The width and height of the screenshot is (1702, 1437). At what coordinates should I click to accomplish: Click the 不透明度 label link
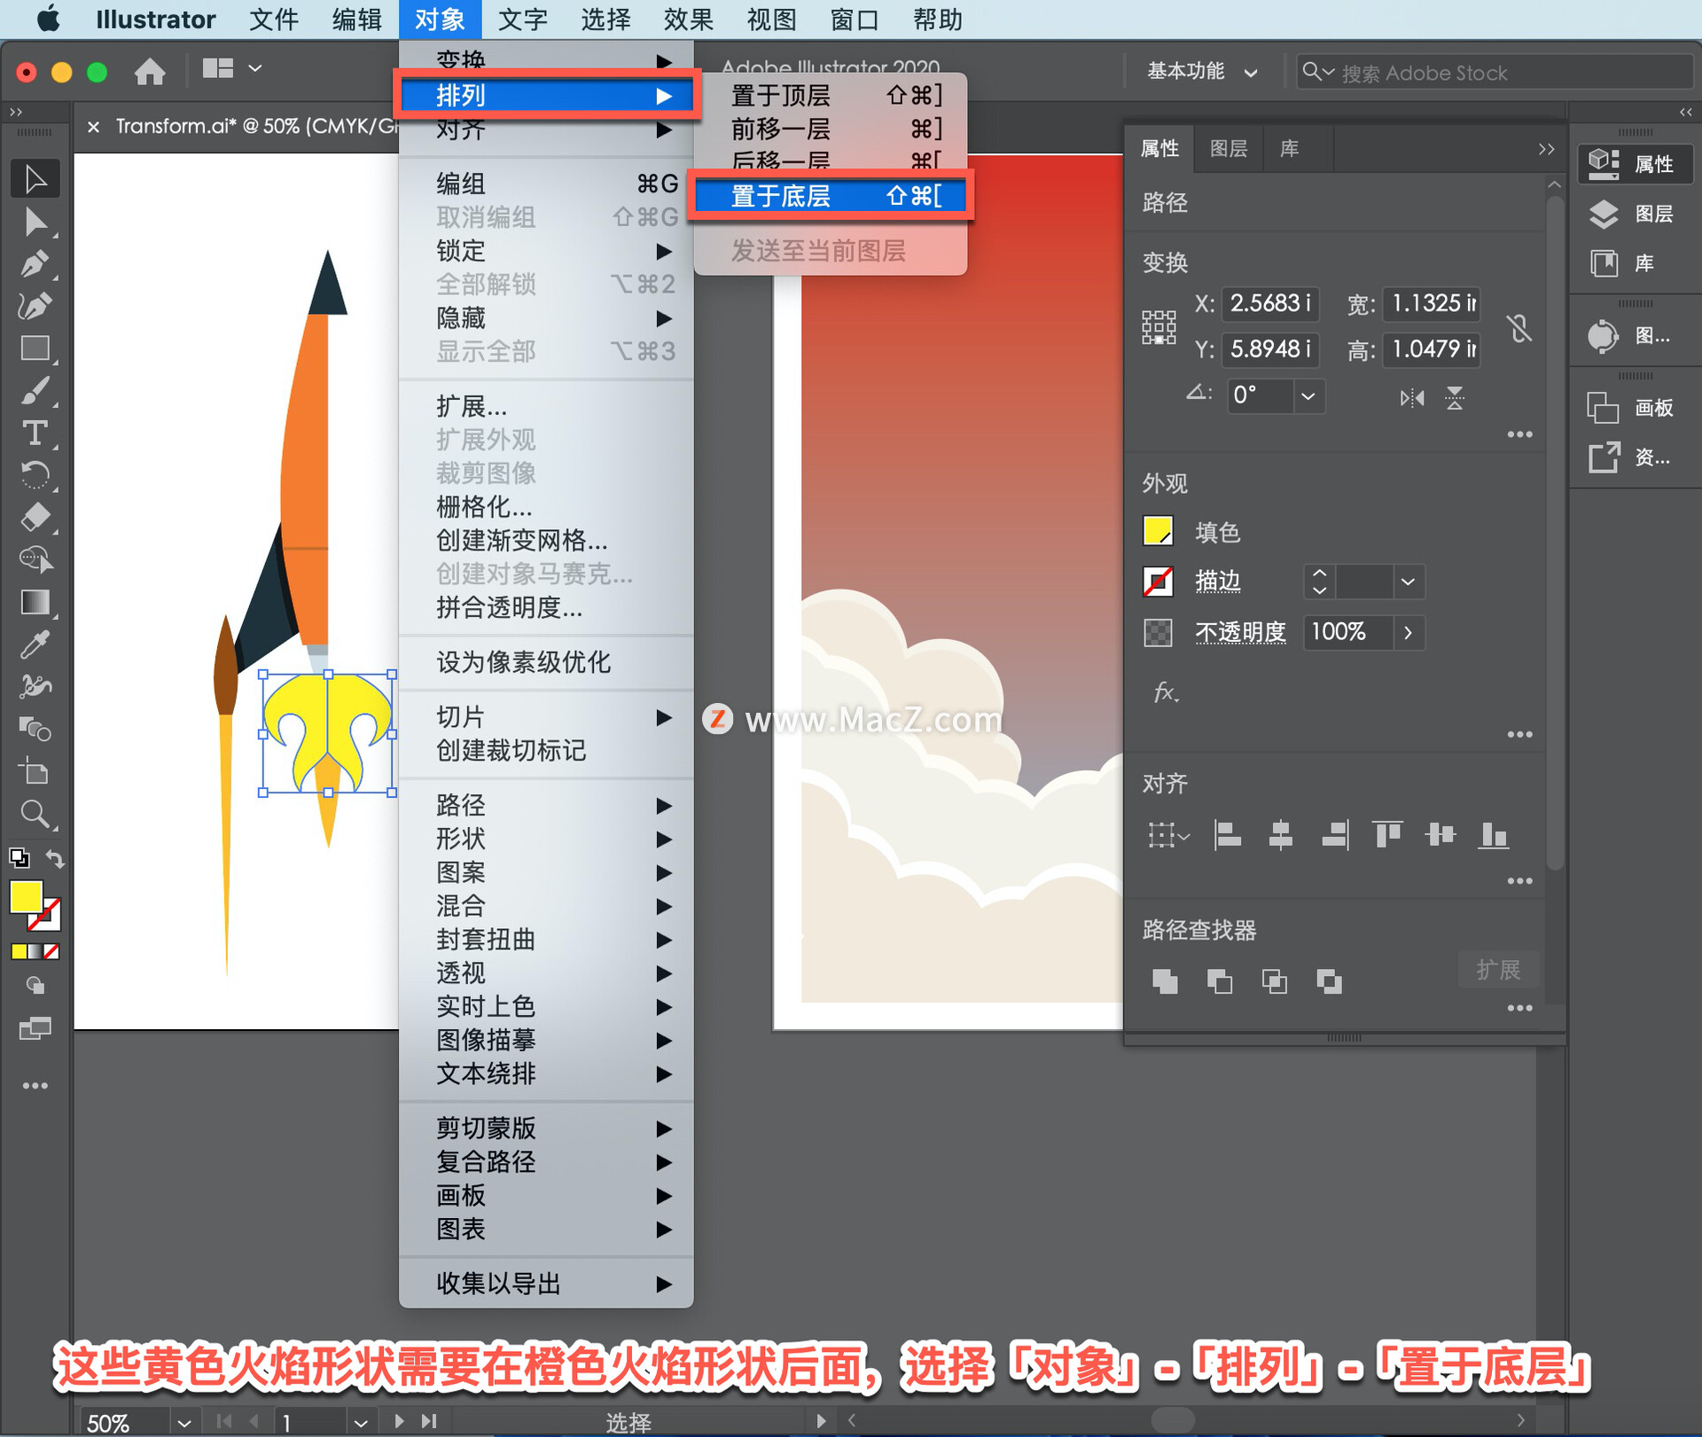1239,632
